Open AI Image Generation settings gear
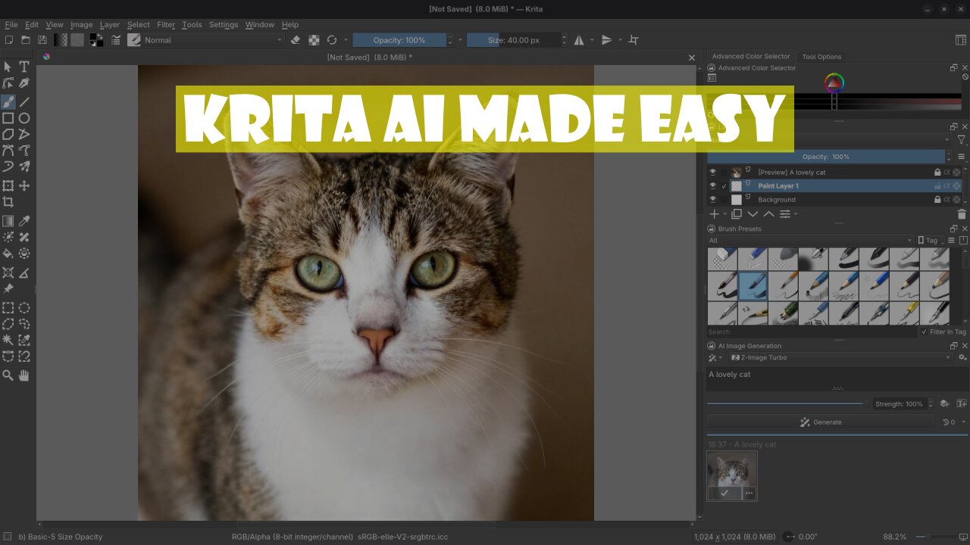970x545 pixels. click(962, 357)
